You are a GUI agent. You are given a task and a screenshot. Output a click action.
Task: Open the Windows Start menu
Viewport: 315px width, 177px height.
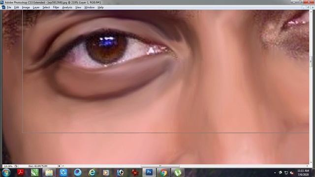(x=6, y=173)
